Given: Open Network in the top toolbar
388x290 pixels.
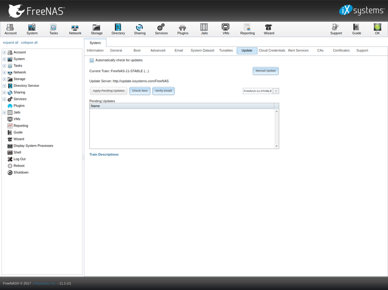Looking at the screenshot, I should click(75, 29).
